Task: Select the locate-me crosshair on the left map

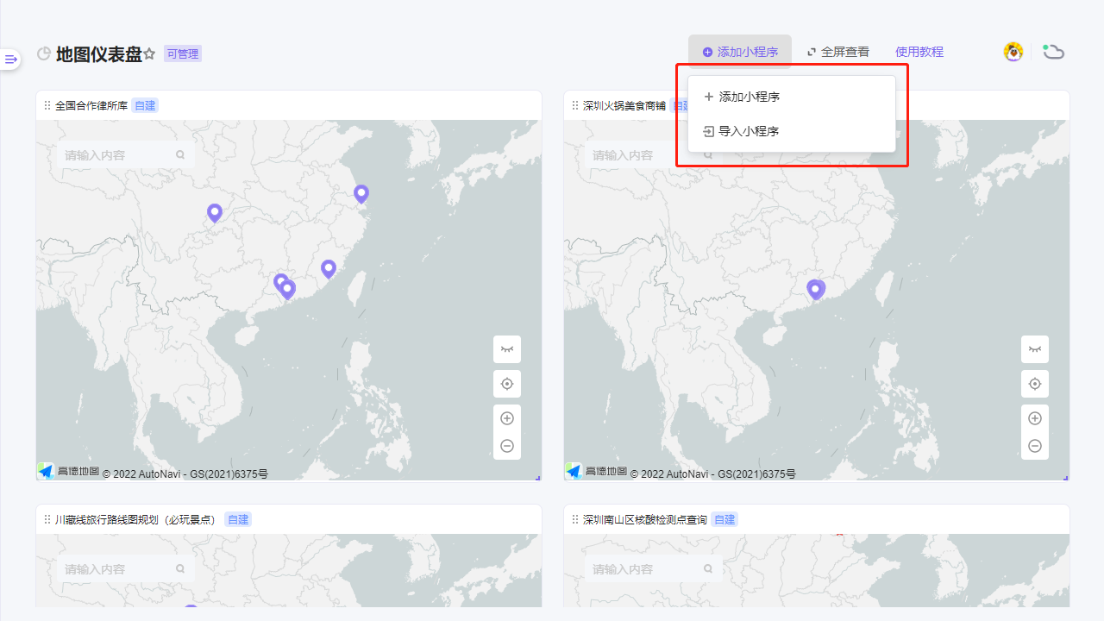Action: (x=507, y=384)
